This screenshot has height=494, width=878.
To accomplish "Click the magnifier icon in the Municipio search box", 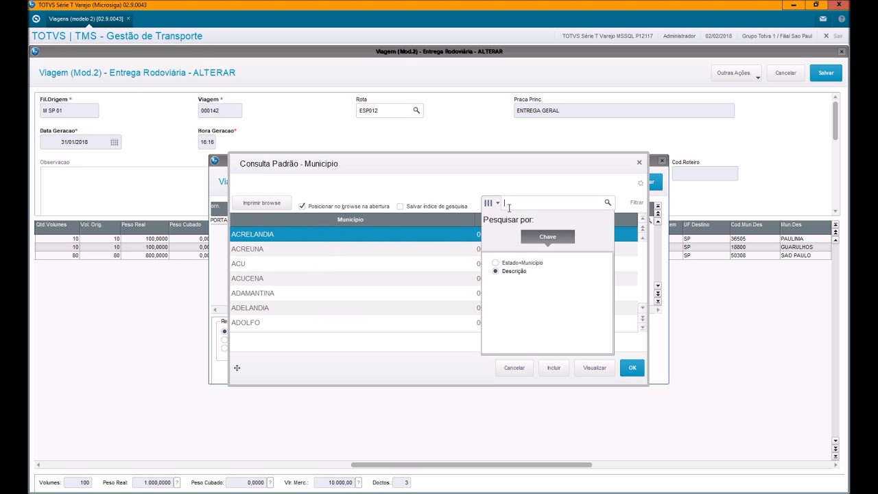I will [608, 202].
